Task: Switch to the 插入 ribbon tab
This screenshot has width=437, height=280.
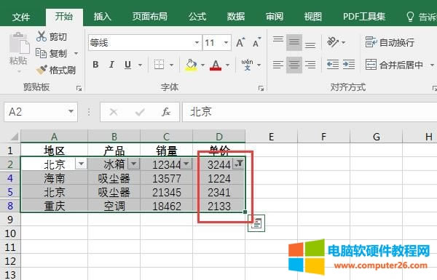Action: point(102,17)
